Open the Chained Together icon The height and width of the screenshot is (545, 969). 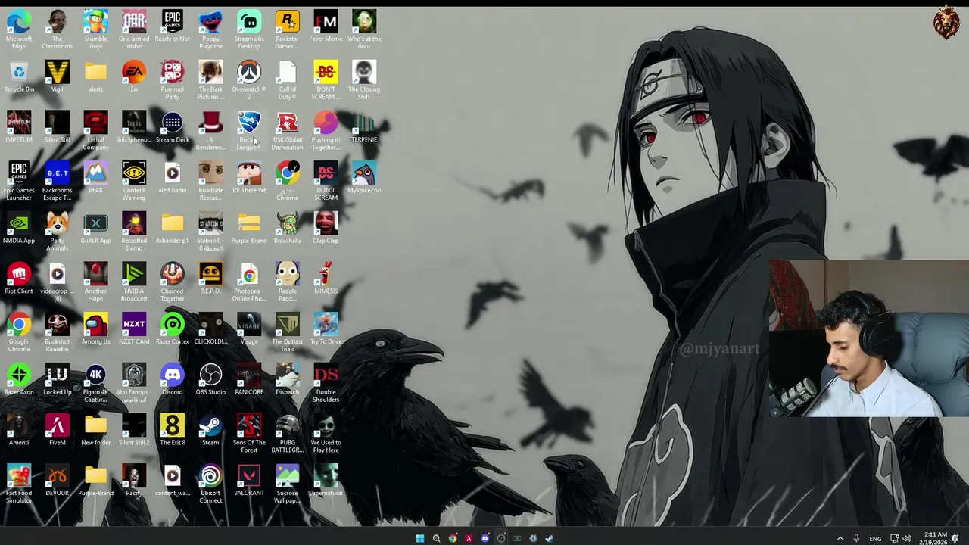pos(172,282)
